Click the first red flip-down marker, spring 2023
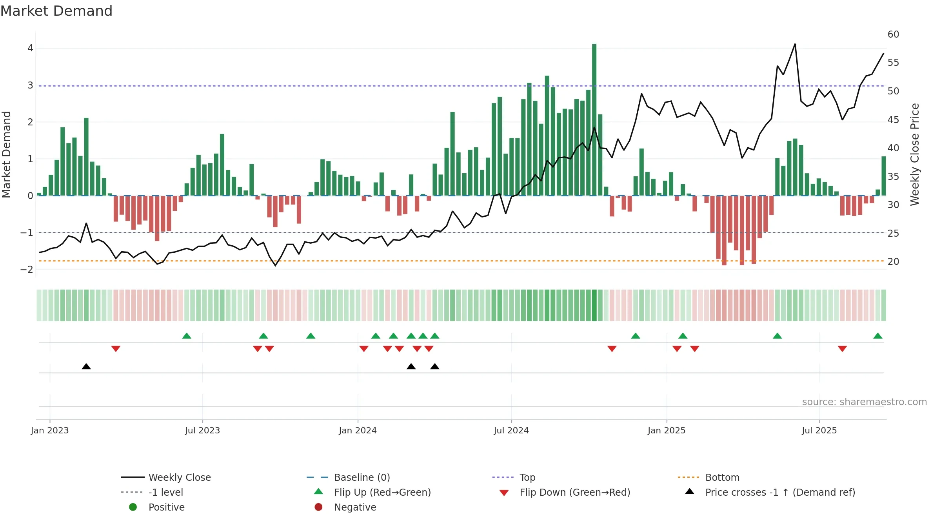Screen dimensions: 941x529 click(116, 349)
